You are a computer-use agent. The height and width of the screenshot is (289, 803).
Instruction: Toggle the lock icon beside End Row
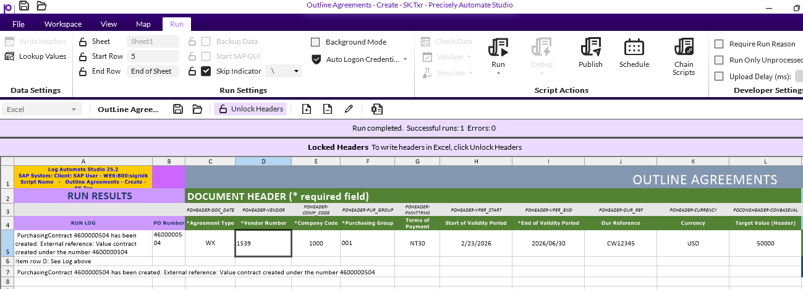click(x=83, y=71)
